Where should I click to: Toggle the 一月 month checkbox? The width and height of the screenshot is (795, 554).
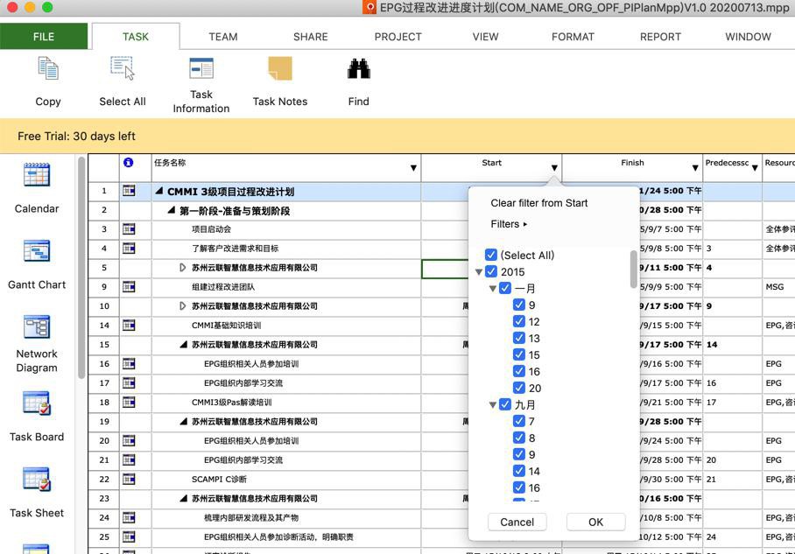[505, 288]
